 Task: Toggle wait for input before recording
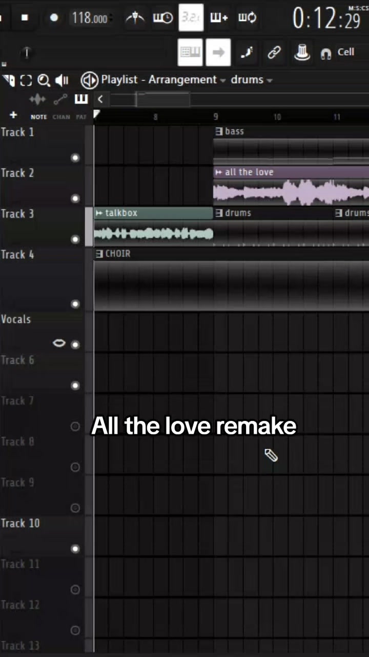[162, 17]
